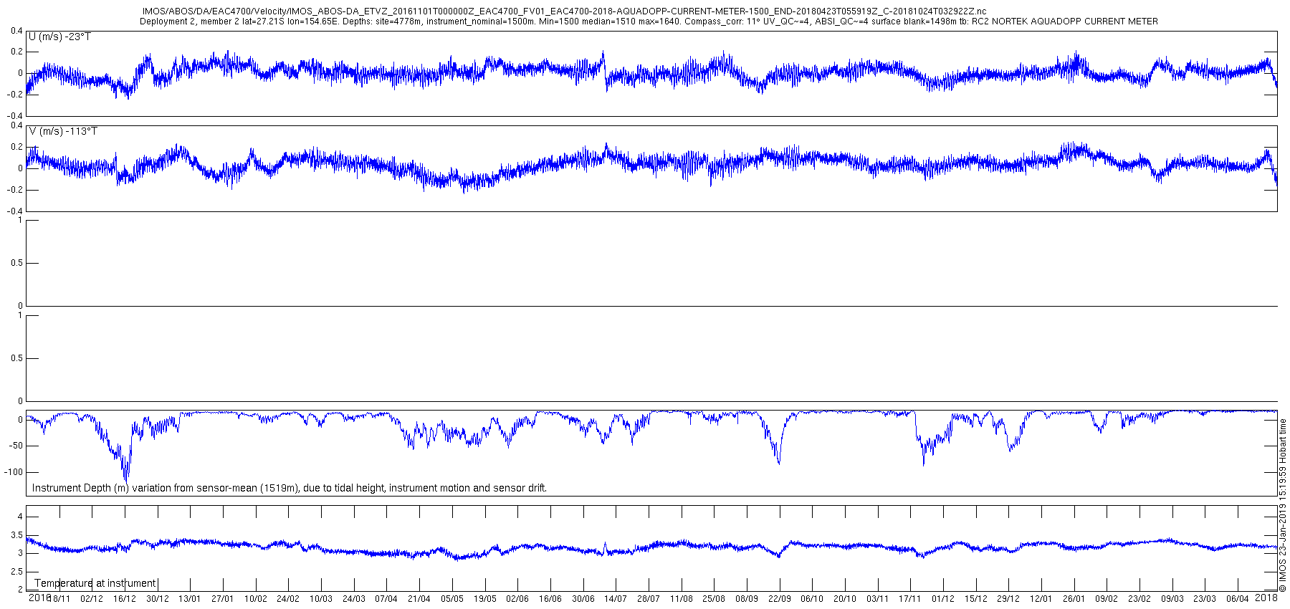Click the '-0.4' bottom tick of V velocity axis
The height and width of the screenshot is (609, 1290).
click(14, 211)
